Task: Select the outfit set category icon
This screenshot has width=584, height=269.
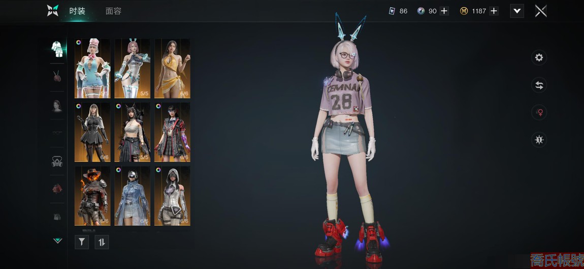Action: tap(57, 49)
